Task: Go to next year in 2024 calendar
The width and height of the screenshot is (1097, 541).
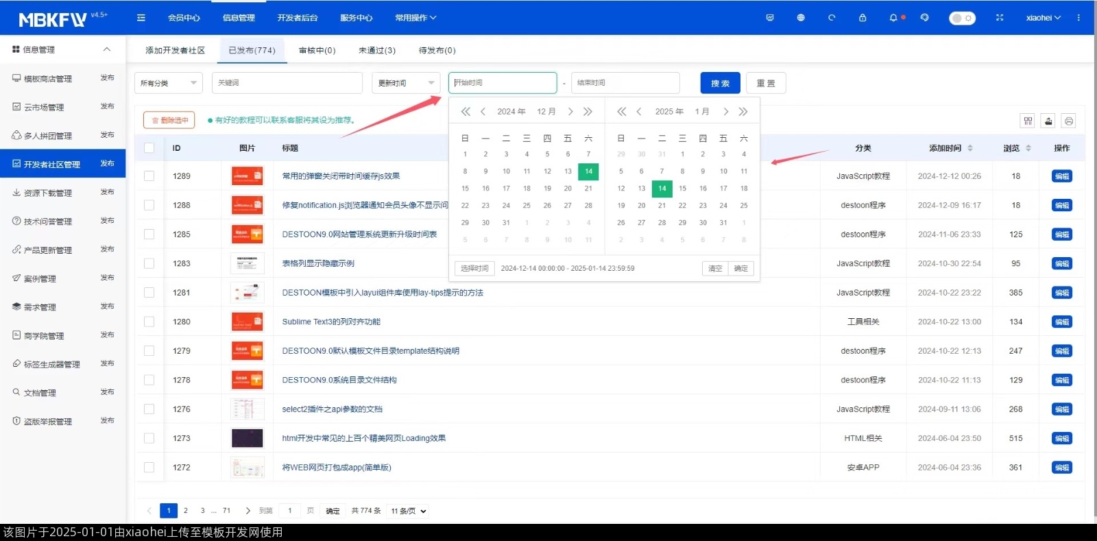Action: pyautogui.click(x=588, y=112)
